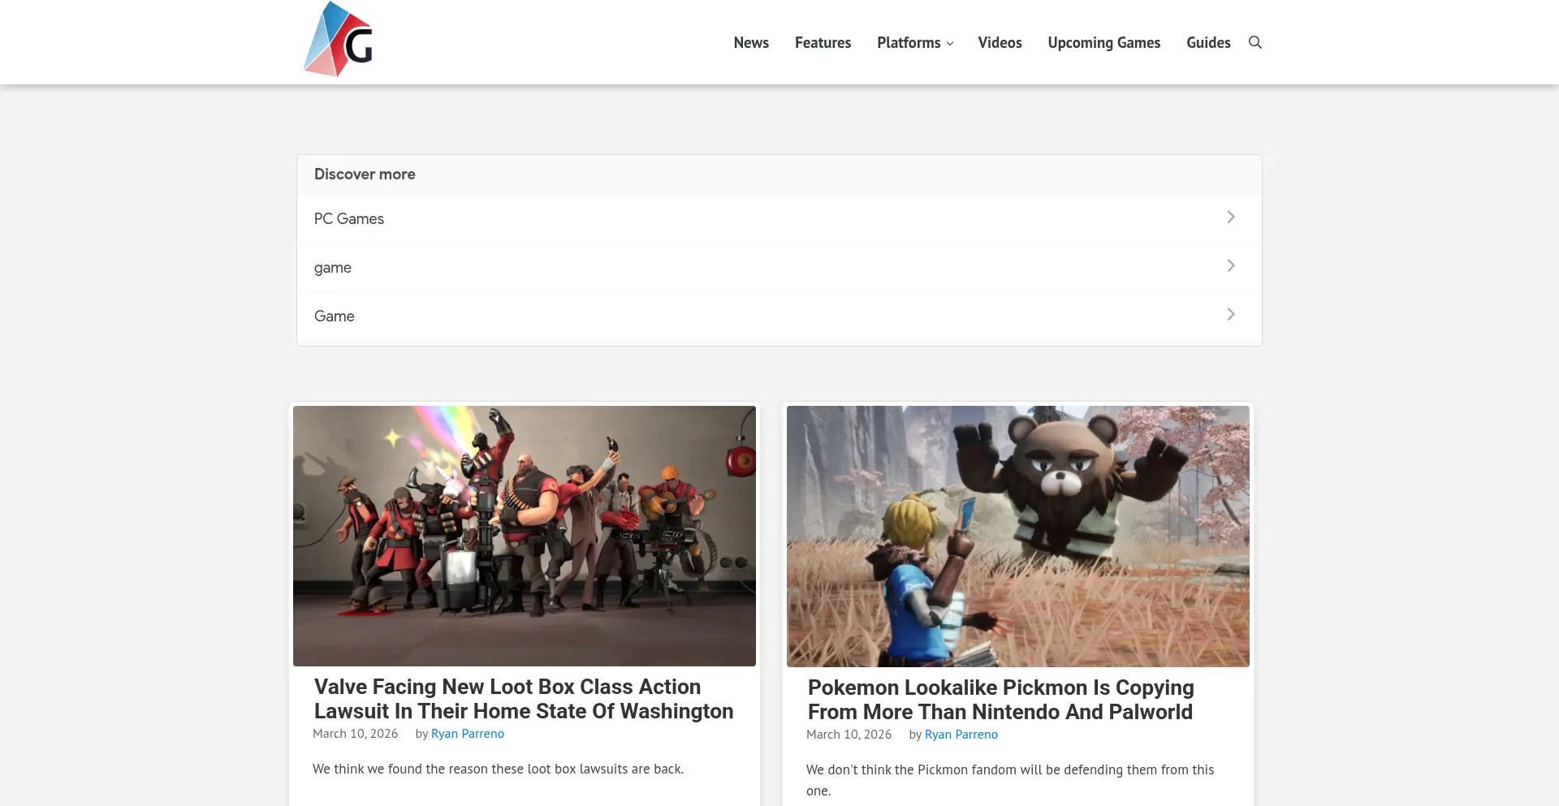Click the chevron beside PC Games
Image resolution: width=1559 pixels, height=806 pixels.
[1231, 217]
